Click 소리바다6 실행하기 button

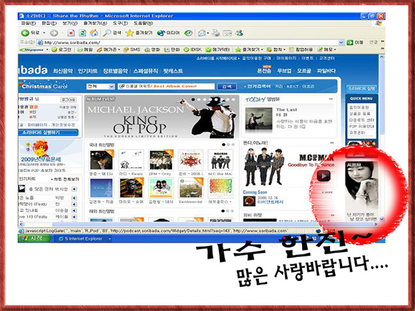[48, 132]
